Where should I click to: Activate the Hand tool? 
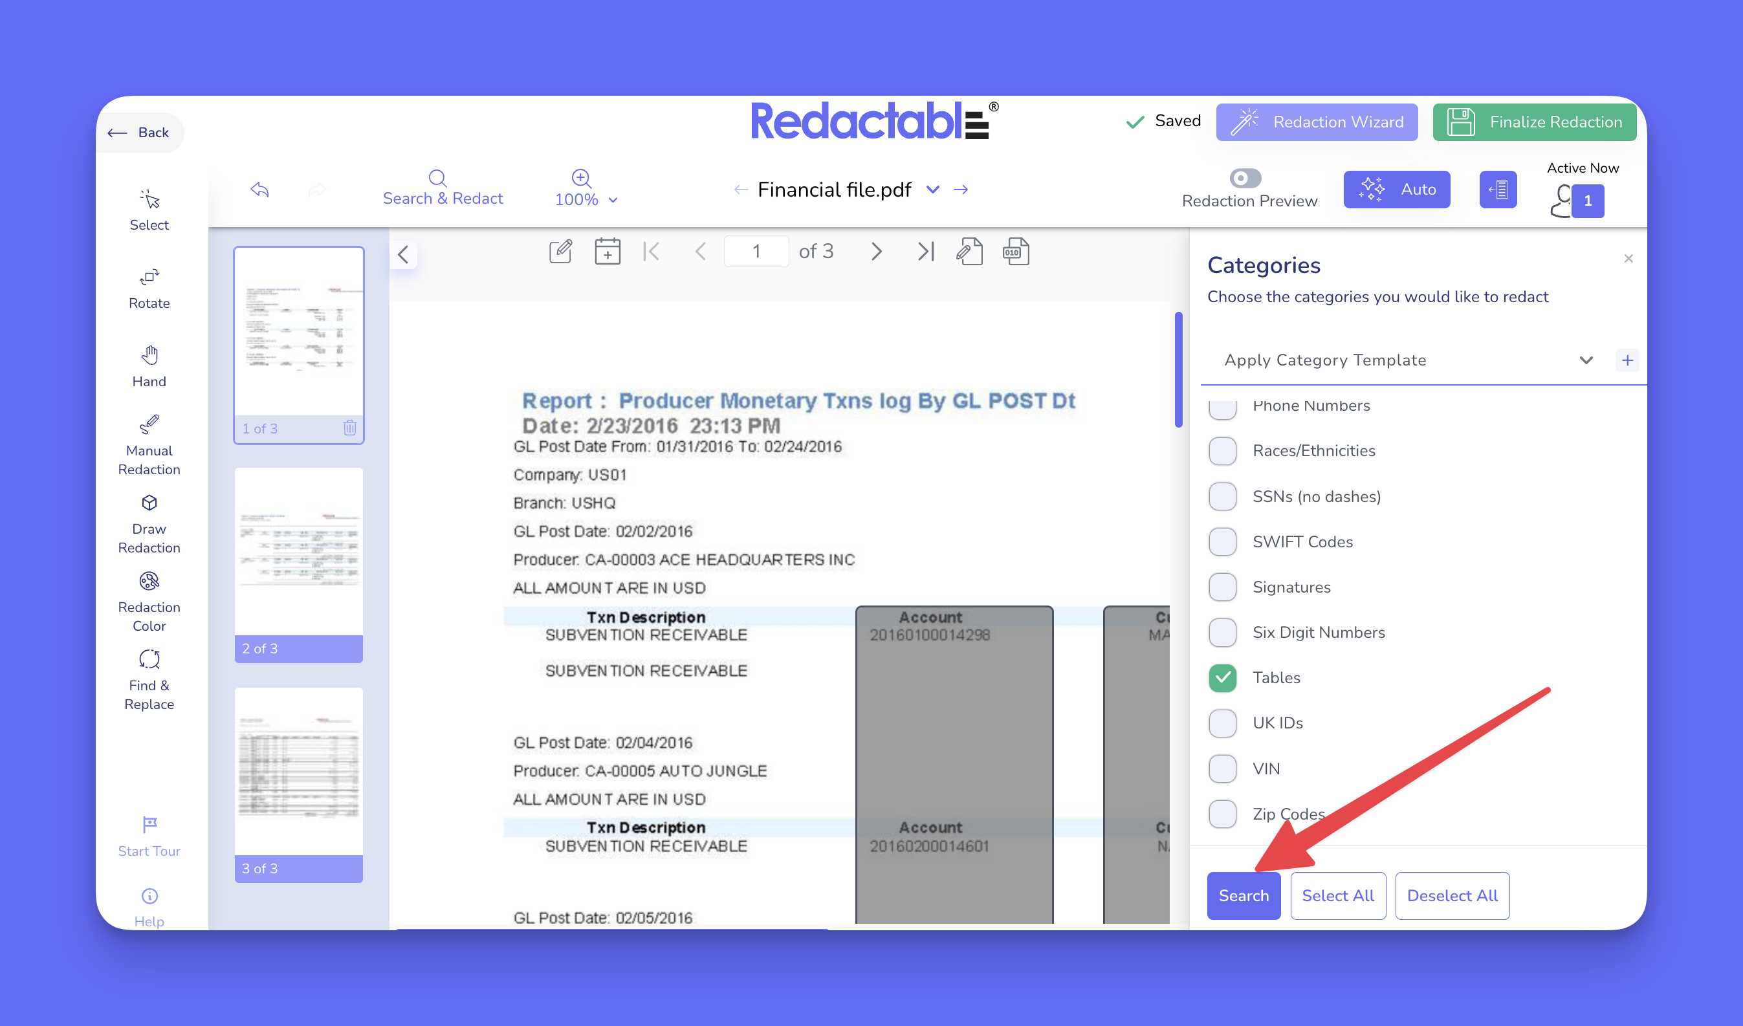(149, 366)
